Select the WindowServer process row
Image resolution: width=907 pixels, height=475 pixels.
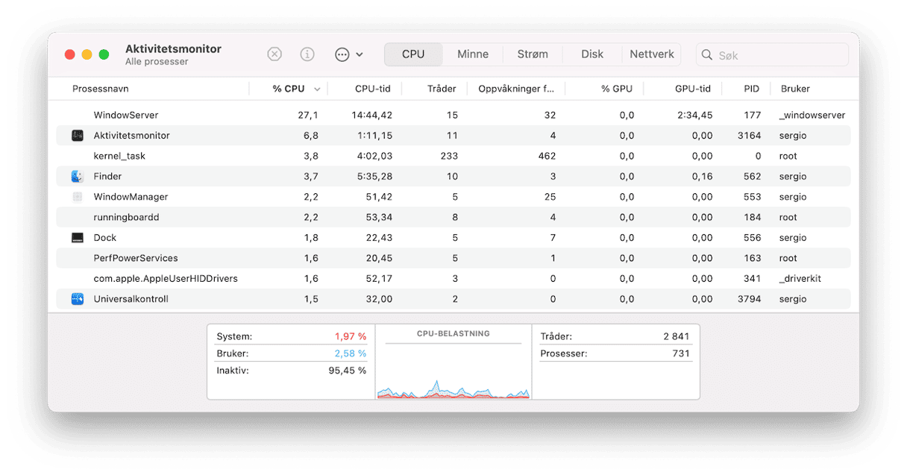453,116
